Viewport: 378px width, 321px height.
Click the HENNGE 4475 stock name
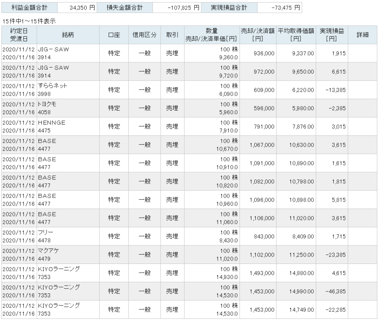[x=51, y=126]
